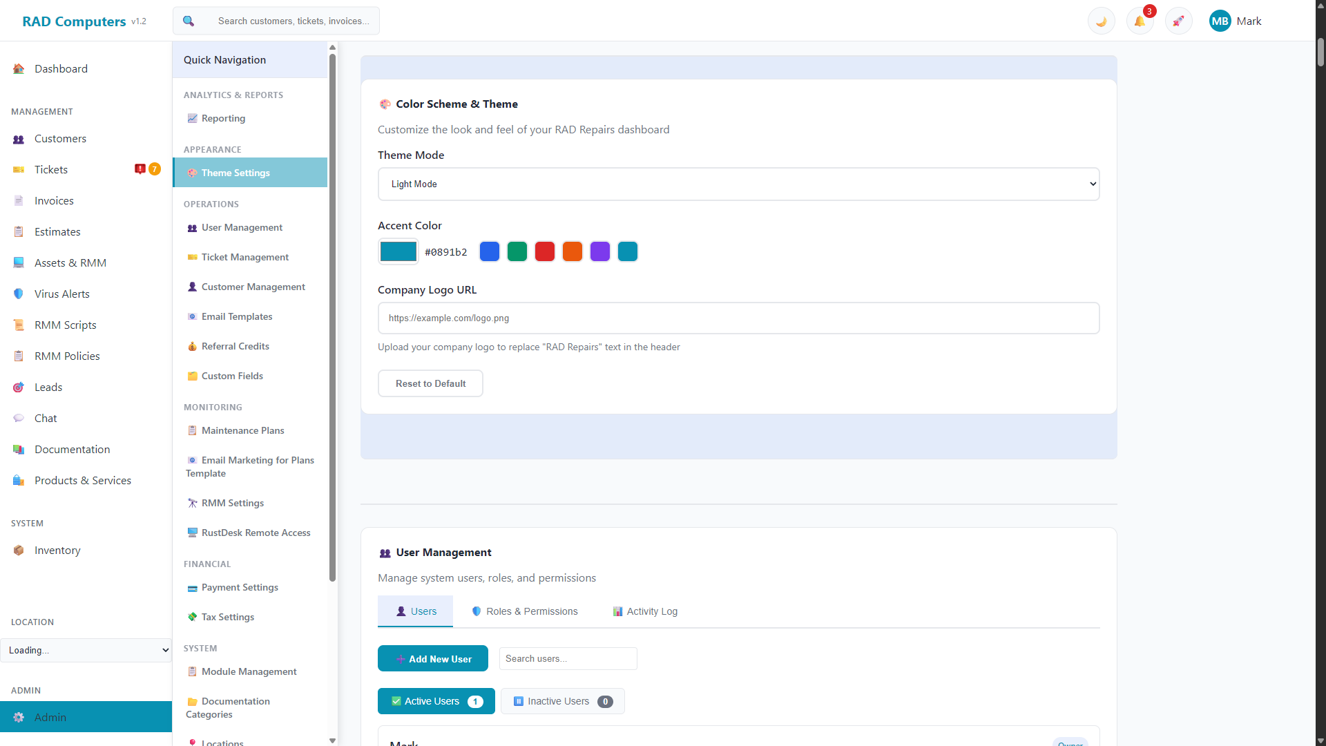Toggle dark mode moon icon
The image size is (1326, 746).
(x=1101, y=21)
